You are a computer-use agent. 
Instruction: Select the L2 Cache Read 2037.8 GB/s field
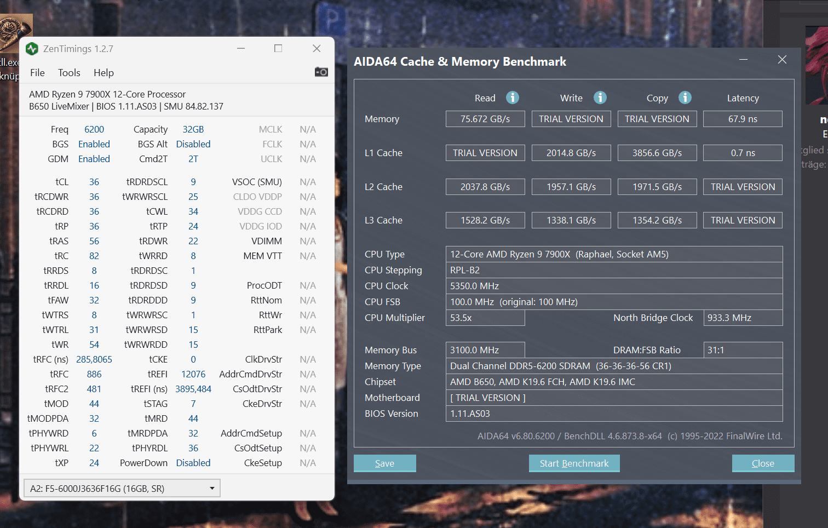485,187
